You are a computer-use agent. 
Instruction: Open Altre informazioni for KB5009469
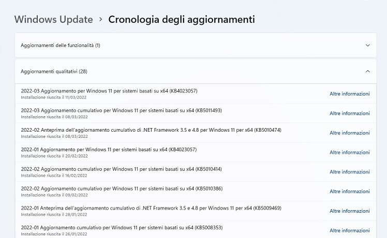[x=349, y=211]
